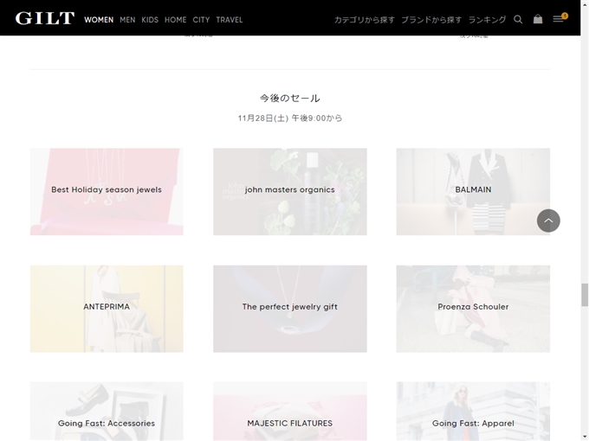Open the shopping bag icon
The width and height of the screenshot is (589, 441).
tap(538, 19)
